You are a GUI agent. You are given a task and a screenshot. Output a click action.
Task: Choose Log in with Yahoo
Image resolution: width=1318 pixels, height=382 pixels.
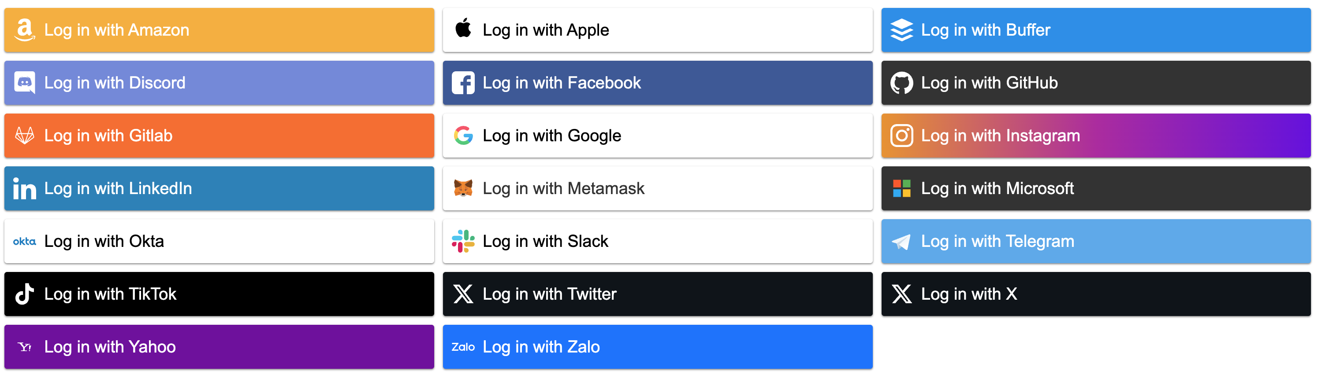(x=219, y=347)
